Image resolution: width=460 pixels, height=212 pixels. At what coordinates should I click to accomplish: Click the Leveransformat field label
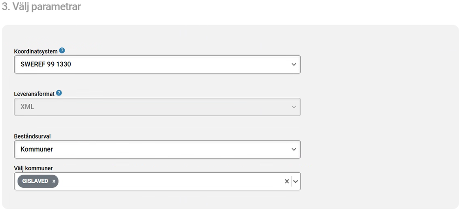34,93
